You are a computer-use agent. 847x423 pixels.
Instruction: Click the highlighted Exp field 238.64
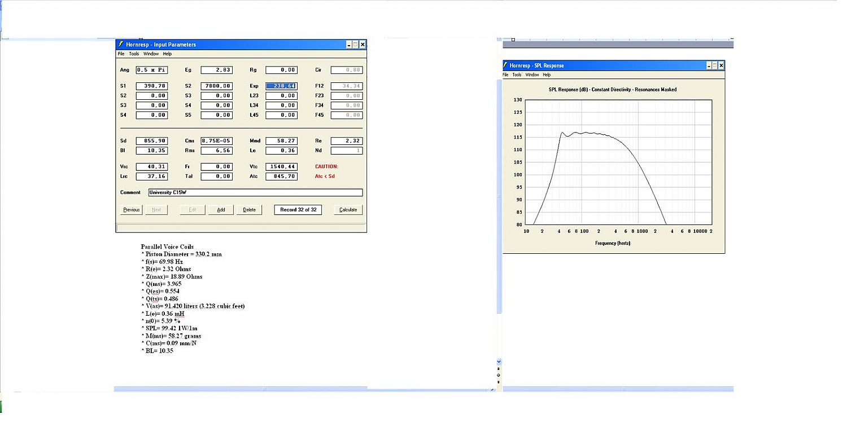pyautogui.click(x=281, y=86)
